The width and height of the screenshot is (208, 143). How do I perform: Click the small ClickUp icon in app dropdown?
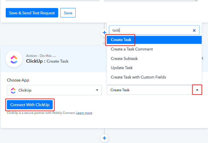(13, 90)
